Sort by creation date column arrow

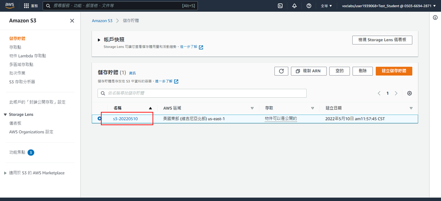[x=411, y=108]
